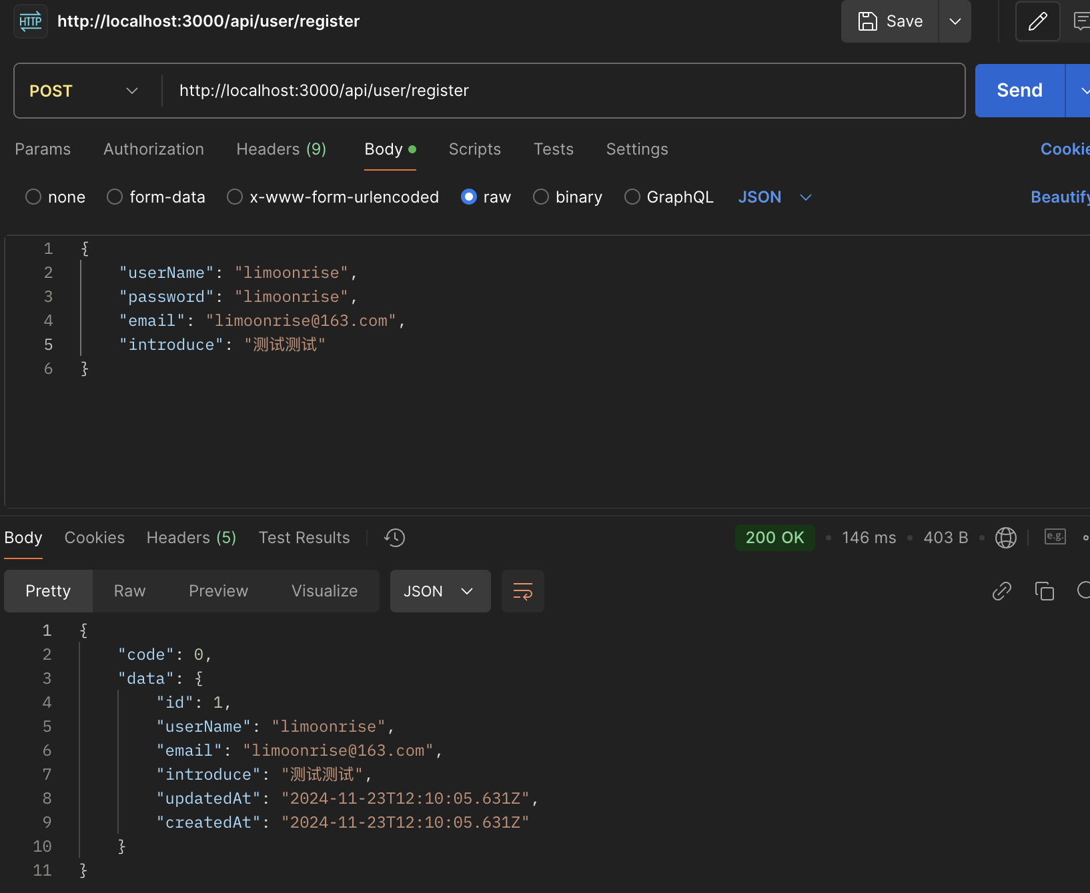Screen dimensions: 1090x893
Task: Select the raw body option
Action: click(486, 197)
